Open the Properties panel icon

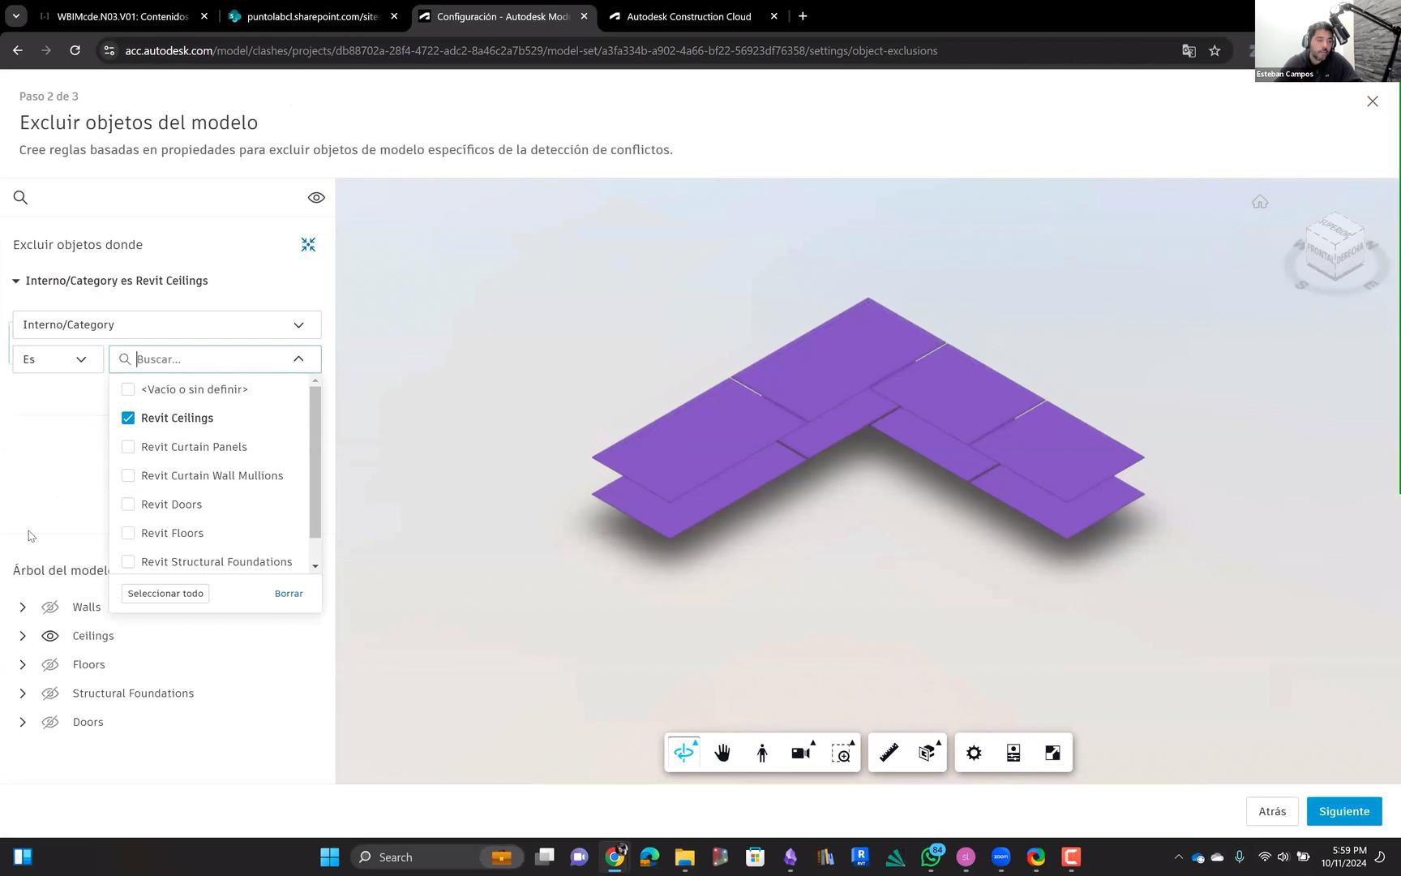point(1013,754)
